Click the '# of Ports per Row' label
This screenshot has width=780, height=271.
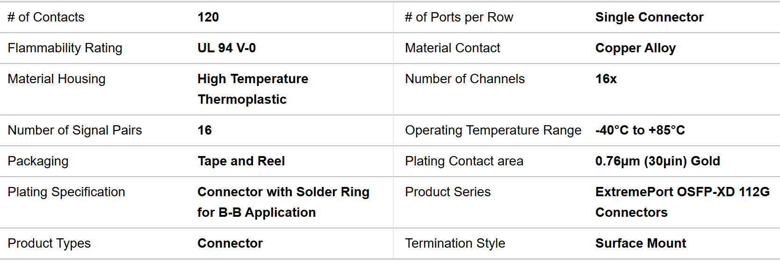click(459, 17)
